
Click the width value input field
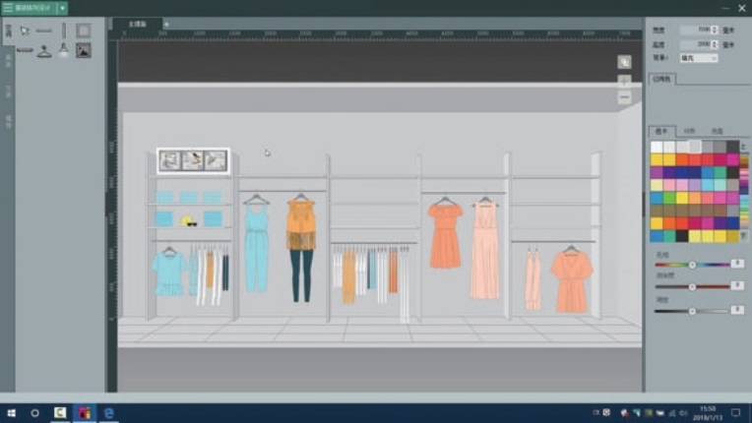(x=697, y=30)
